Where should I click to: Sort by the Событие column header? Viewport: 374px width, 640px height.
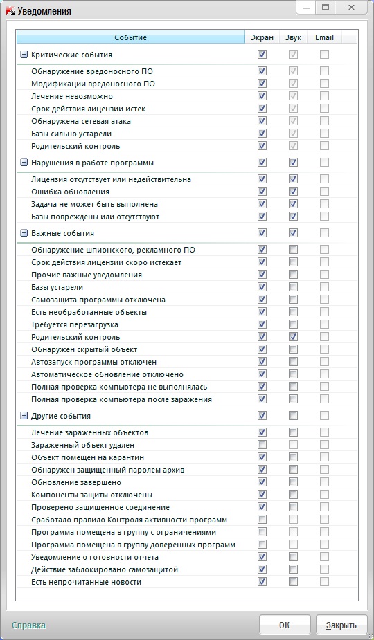pos(130,37)
